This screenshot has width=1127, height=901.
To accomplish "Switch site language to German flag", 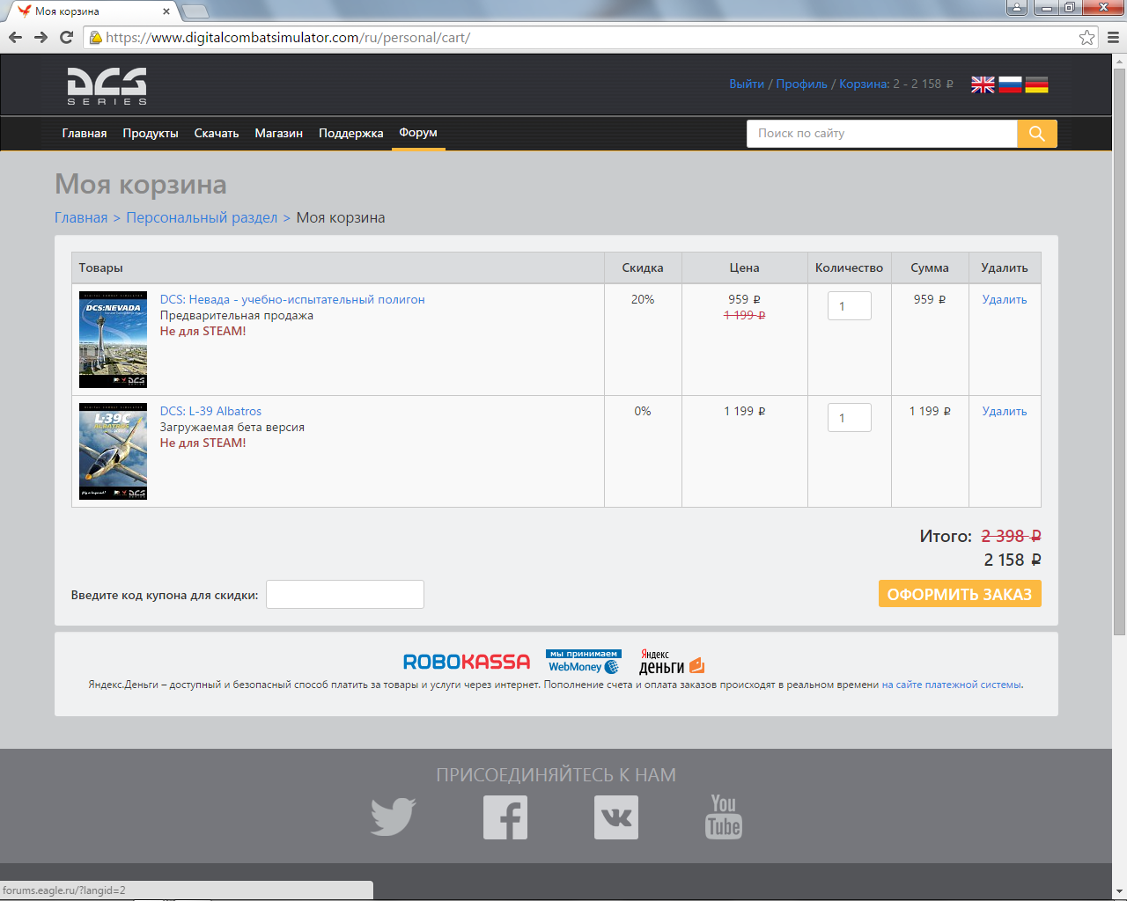I will pyautogui.click(x=1036, y=84).
